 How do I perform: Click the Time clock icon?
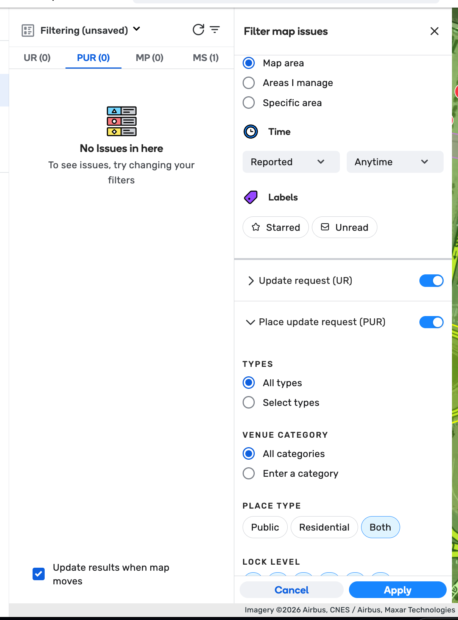(x=251, y=132)
